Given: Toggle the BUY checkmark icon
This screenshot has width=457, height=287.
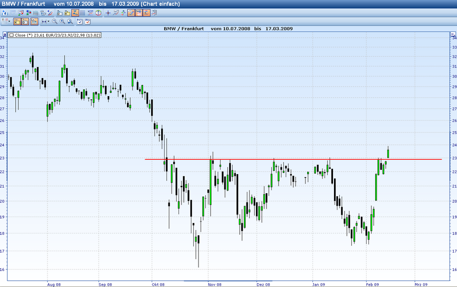Looking at the screenshot, I should click(x=80, y=21).
